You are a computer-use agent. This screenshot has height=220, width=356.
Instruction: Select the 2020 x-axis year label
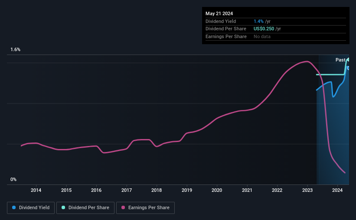[x=217, y=190]
